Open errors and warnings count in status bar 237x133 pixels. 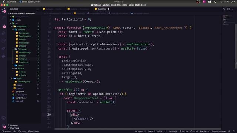[22, 132]
